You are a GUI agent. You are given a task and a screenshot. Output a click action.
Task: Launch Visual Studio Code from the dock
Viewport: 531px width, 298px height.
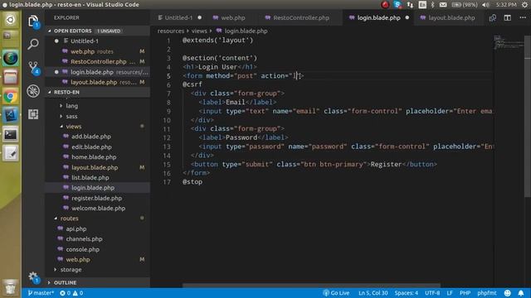10,116
